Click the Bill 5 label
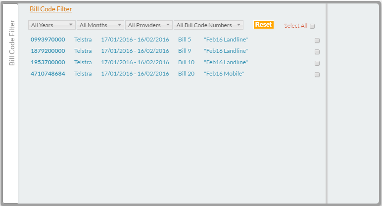The image size is (382, 206). click(185, 40)
